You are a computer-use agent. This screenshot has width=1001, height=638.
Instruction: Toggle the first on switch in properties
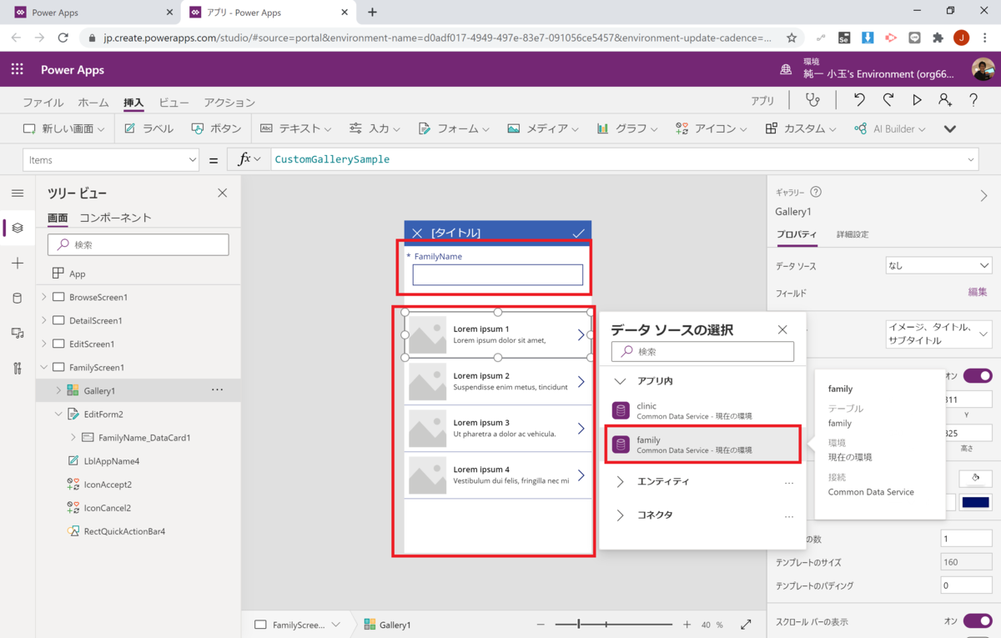click(978, 376)
